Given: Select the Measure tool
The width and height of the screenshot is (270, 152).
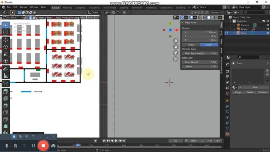Looking at the screenshot, I should (x=5, y=76).
